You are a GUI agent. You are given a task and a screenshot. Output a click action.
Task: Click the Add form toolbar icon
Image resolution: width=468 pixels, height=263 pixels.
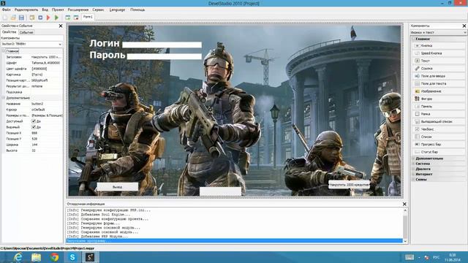68,18
